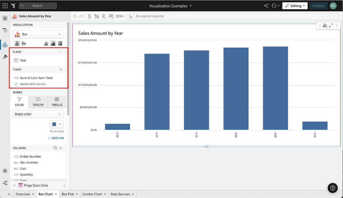Open the Single color dropdown

pos(38,114)
